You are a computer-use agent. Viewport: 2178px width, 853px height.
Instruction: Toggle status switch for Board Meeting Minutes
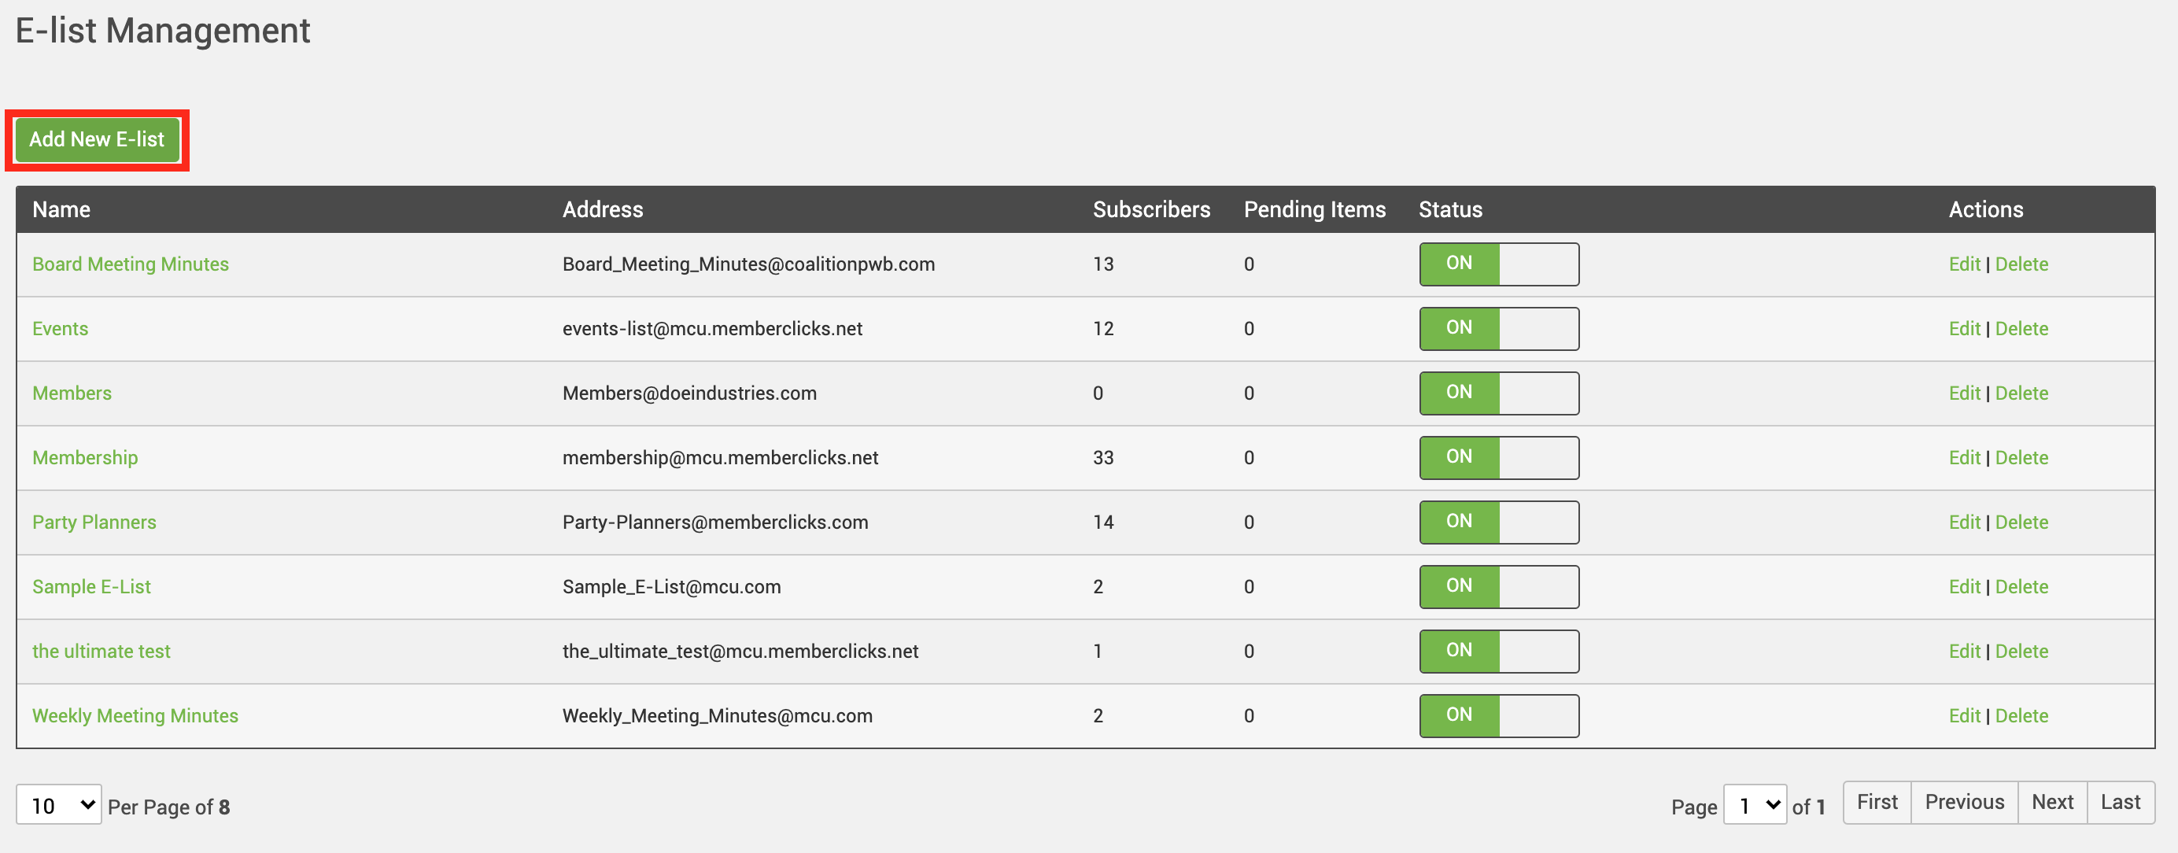(1499, 264)
